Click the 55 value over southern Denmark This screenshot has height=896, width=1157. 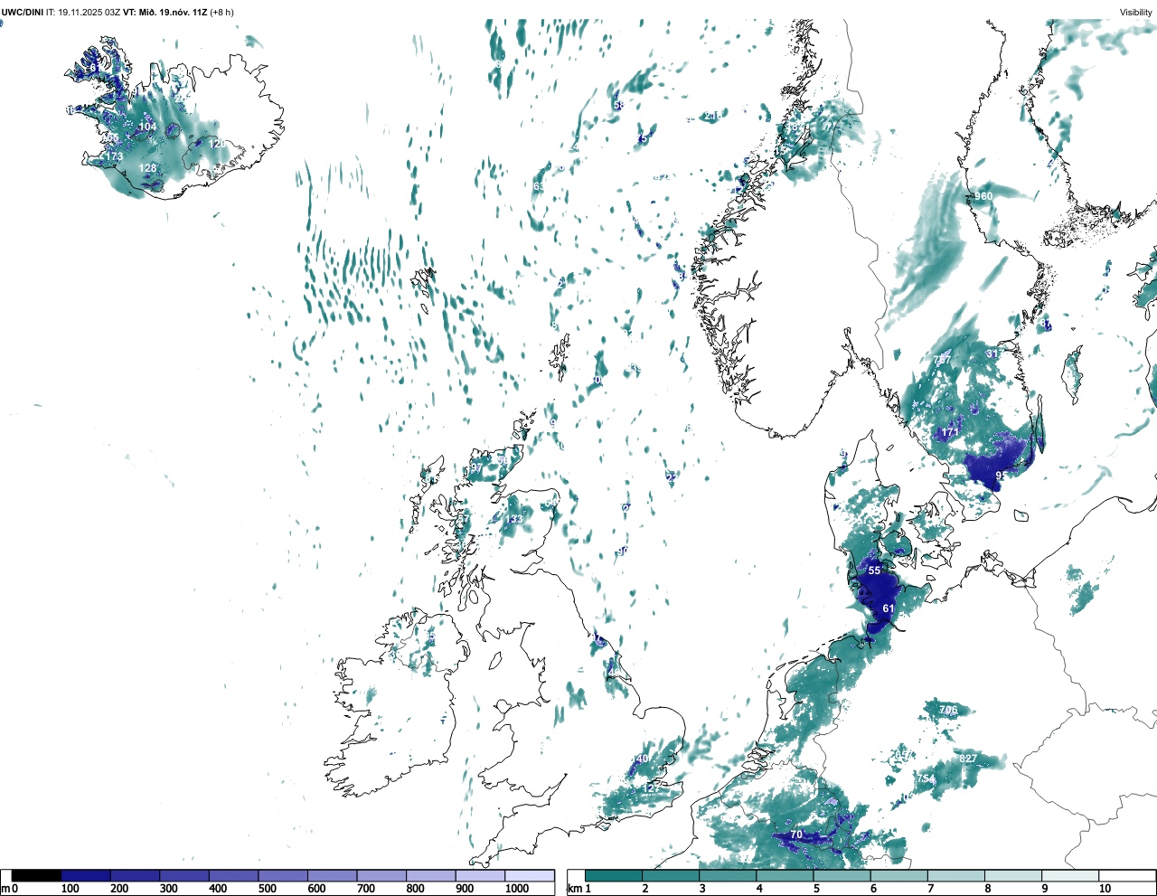(874, 571)
